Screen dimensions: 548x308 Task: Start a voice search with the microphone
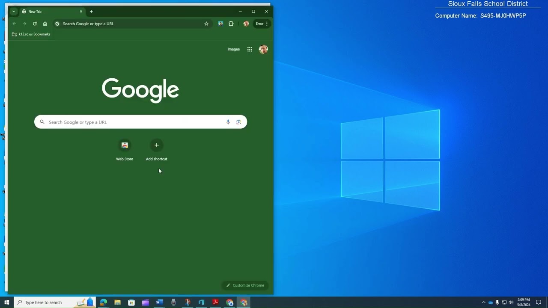tap(228, 122)
